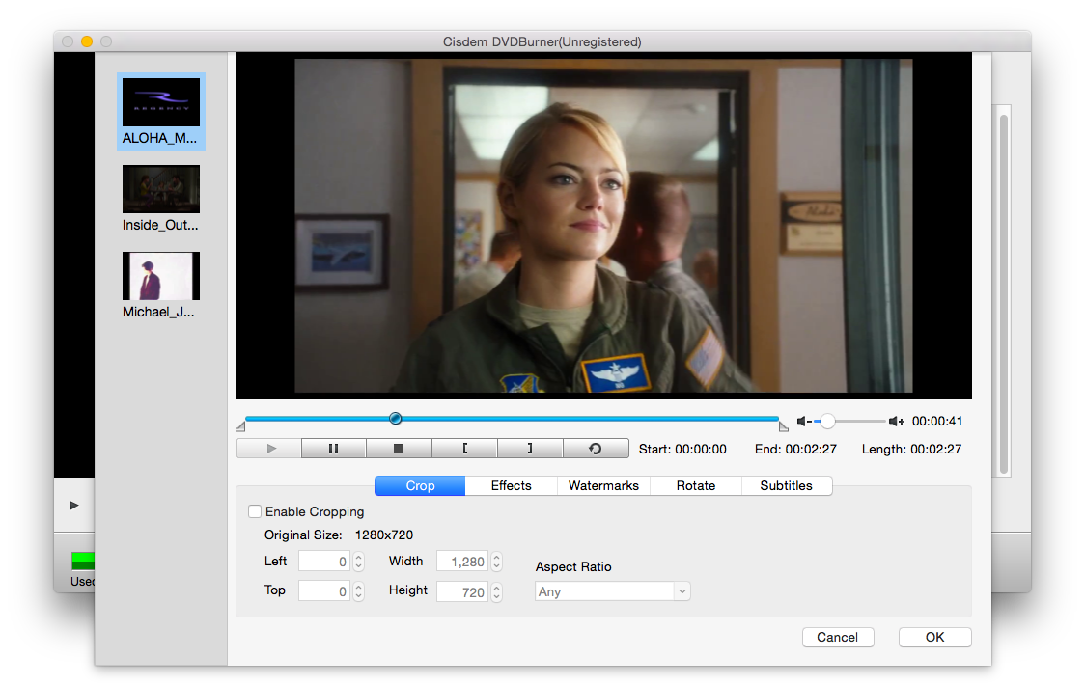The width and height of the screenshot is (1085, 686).
Task: Stop the video playback
Action: [x=399, y=449]
